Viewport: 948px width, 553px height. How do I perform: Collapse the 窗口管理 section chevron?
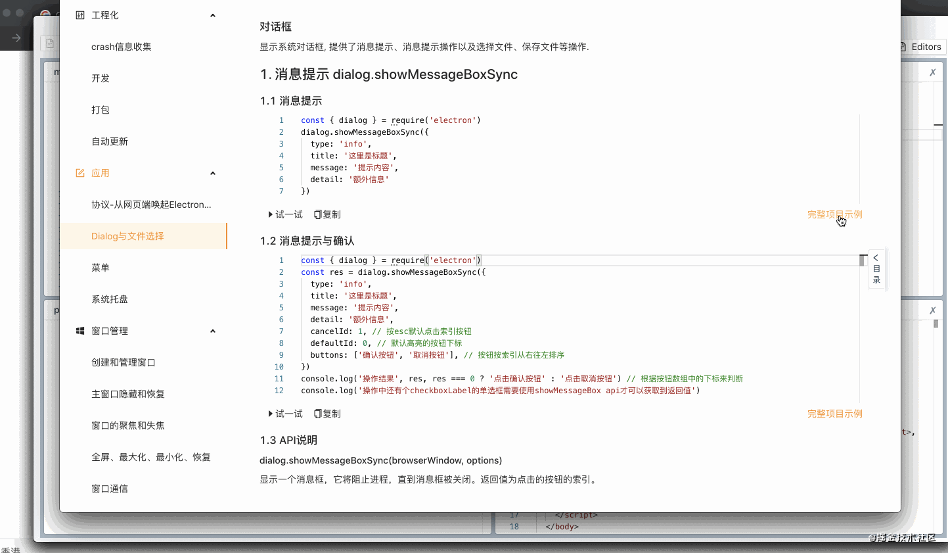click(x=212, y=331)
